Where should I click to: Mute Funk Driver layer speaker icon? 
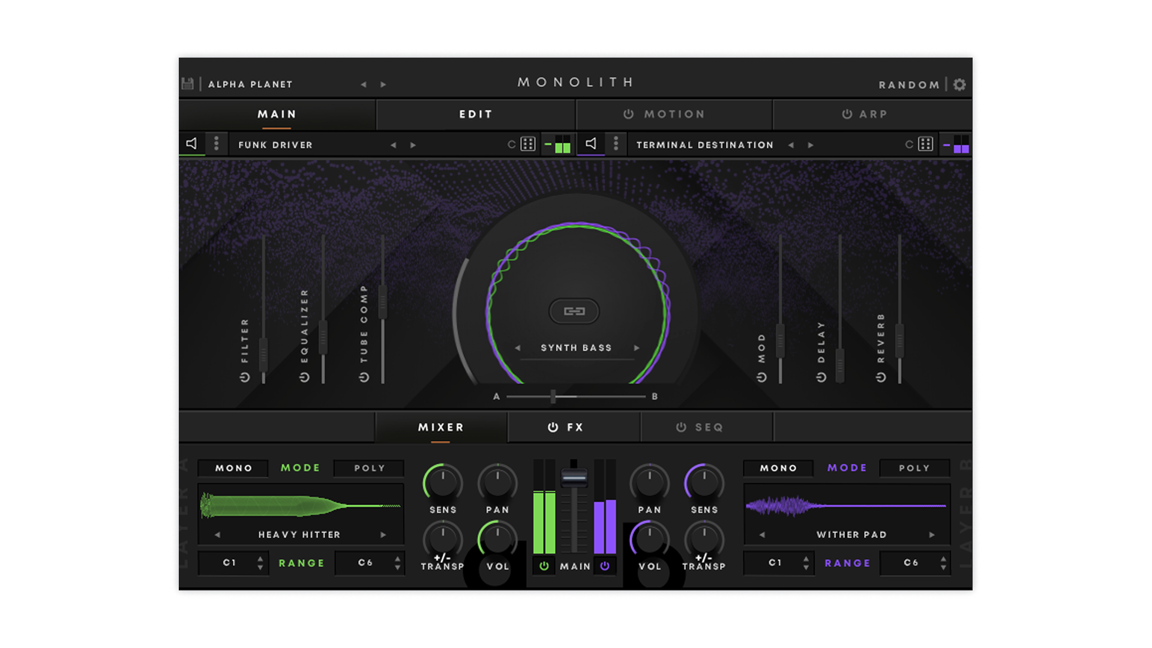pos(191,144)
